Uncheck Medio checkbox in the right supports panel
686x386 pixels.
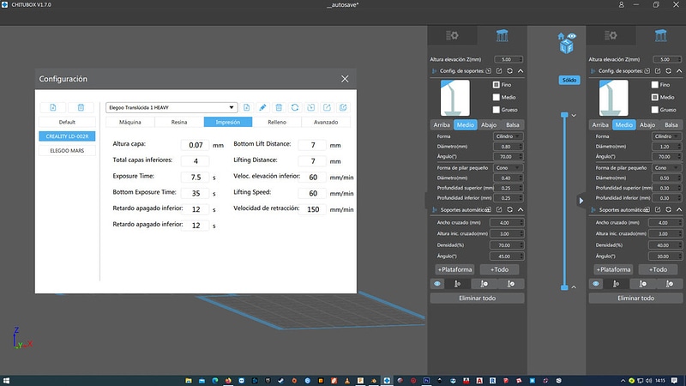655,97
